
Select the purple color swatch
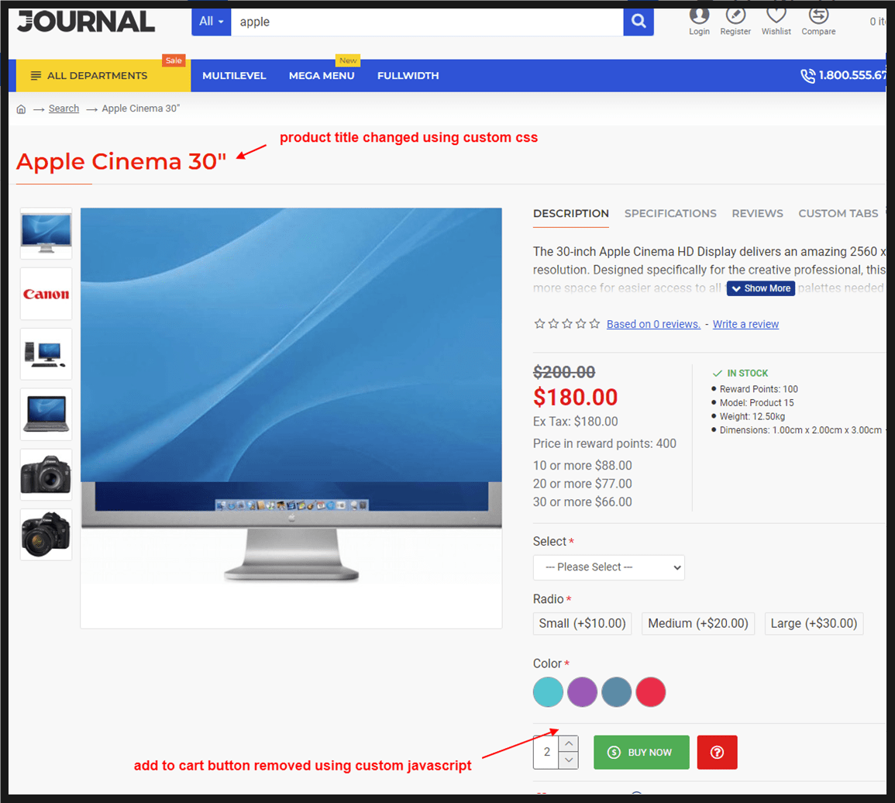(582, 691)
